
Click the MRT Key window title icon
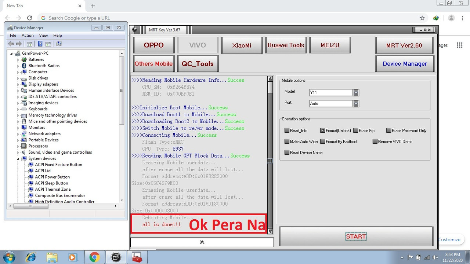134,30
